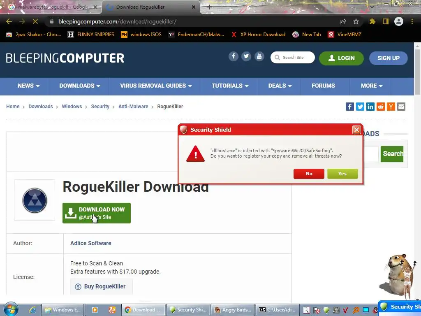Click the SIGN UP button
The height and width of the screenshot is (316, 421).
click(x=388, y=58)
